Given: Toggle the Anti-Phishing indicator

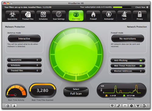Looking at the screenshot, I should coord(141,60).
